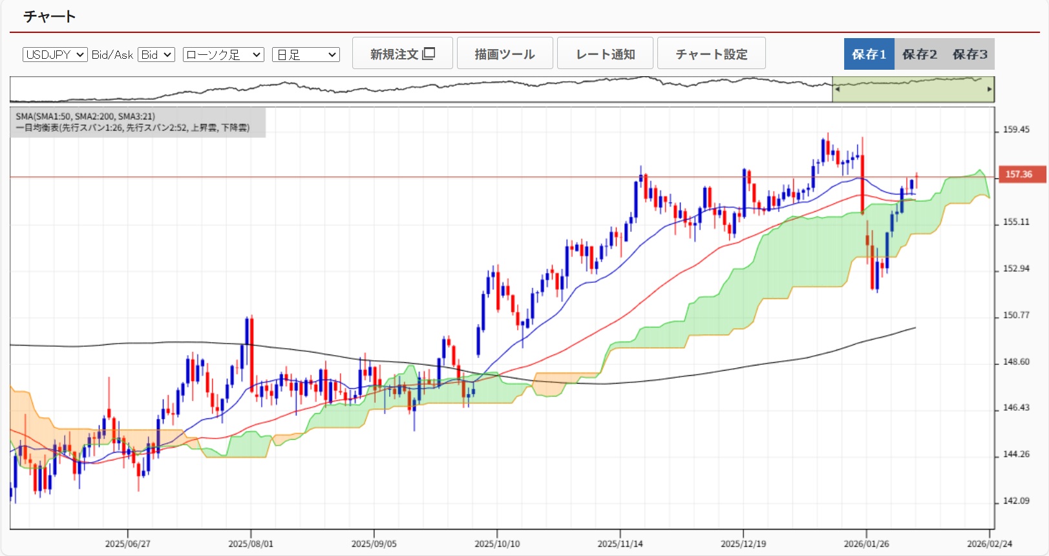Click the right handle arrow of the range navigator

click(989, 89)
